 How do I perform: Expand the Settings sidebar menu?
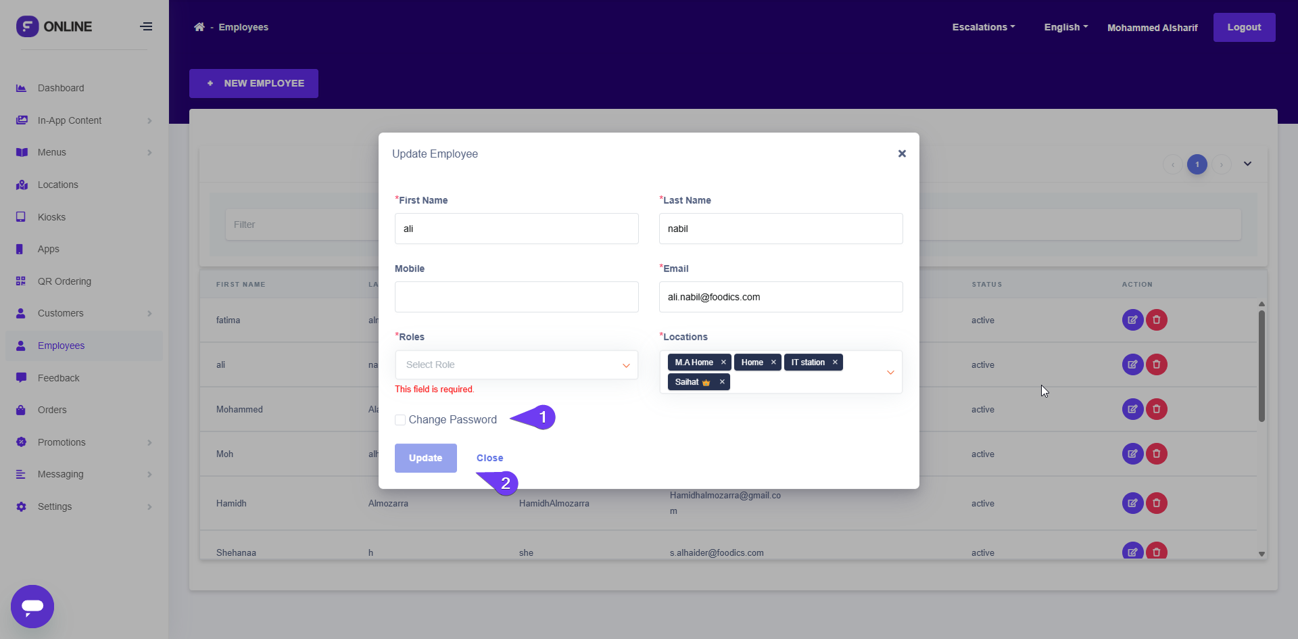tap(55, 506)
